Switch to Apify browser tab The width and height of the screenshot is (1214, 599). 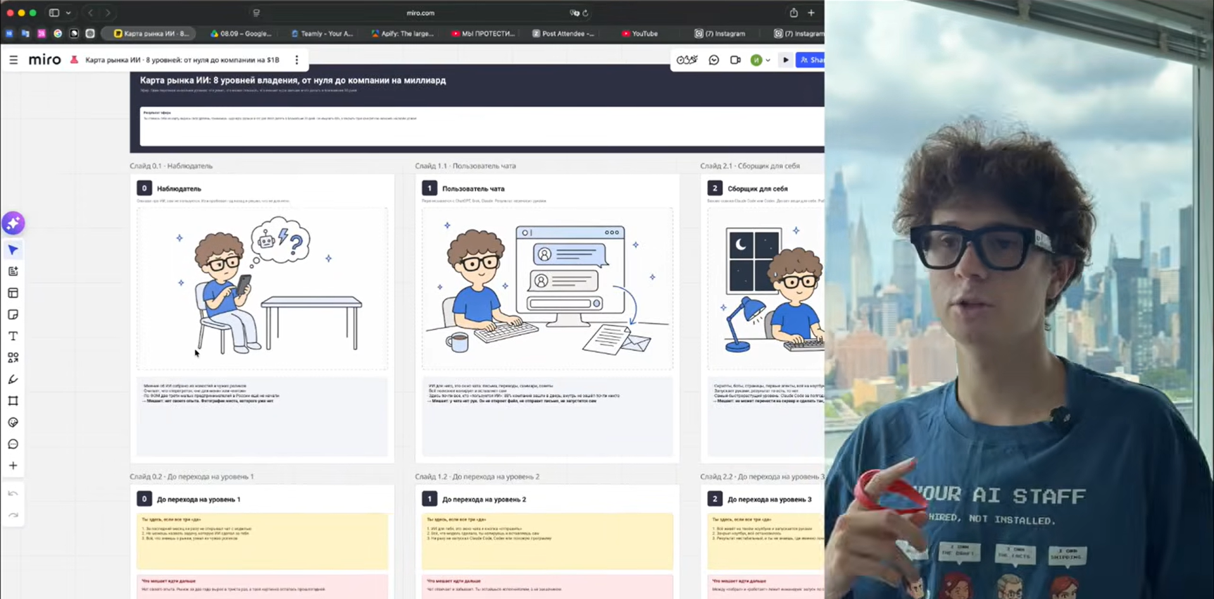[403, 34]
